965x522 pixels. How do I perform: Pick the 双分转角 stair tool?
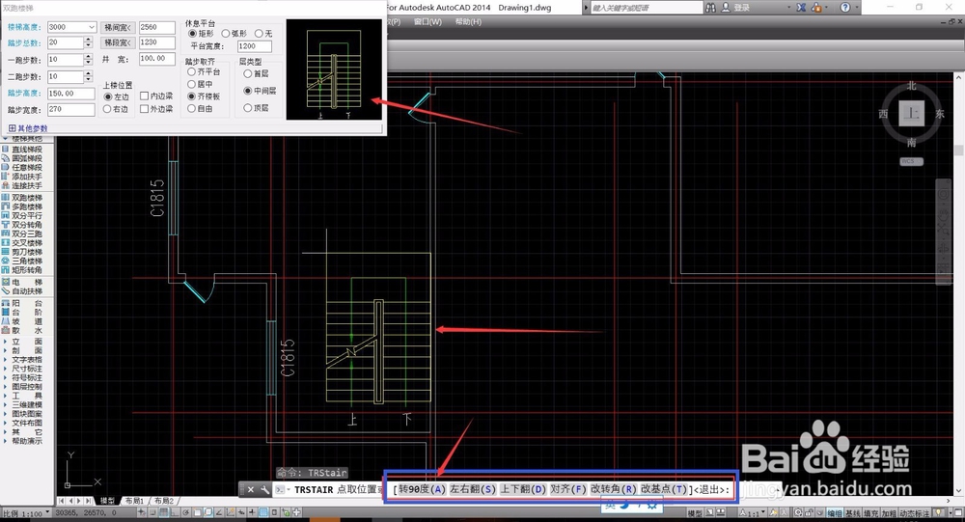point(22,225)
